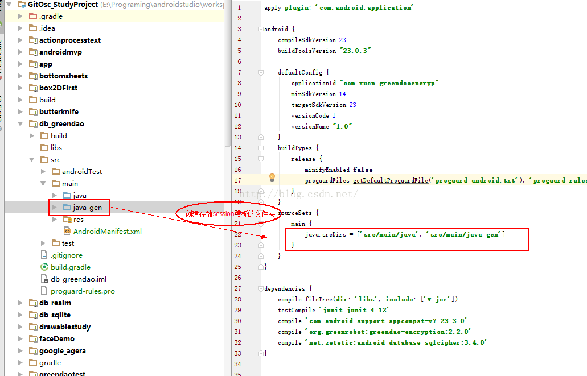Expand the actionprocesstext module arrow

(x=20, y=40)
